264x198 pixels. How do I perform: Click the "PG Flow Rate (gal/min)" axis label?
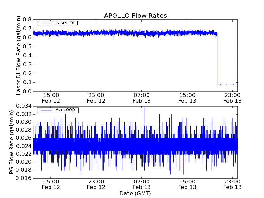coord(11,142)
